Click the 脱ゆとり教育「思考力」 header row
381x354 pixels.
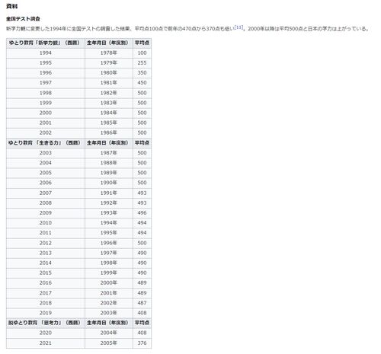(x=78, y=323)
